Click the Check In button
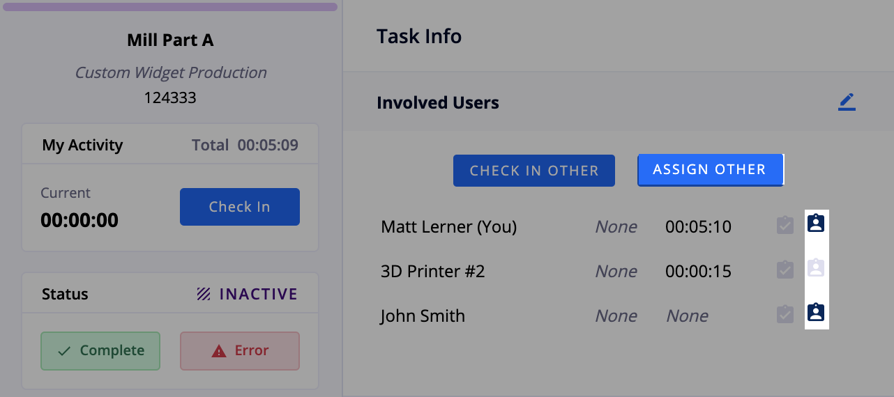 point(240,207)
